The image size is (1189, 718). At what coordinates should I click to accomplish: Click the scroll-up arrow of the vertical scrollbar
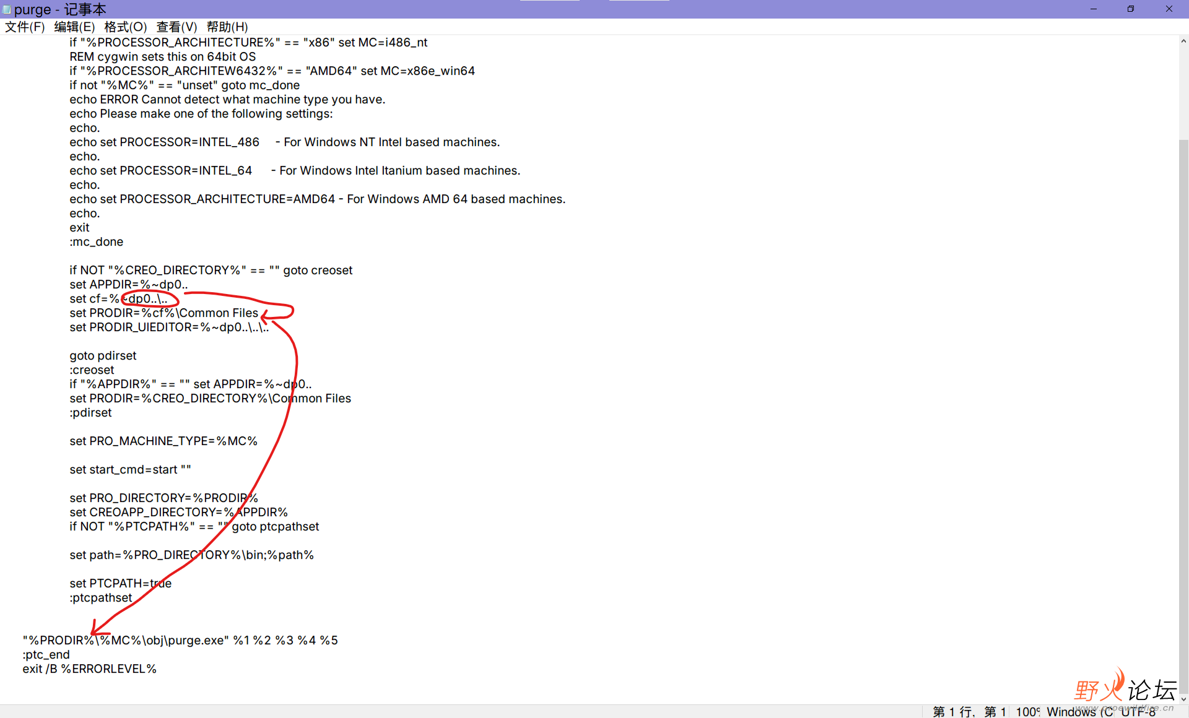click(x=1183, y=41)
